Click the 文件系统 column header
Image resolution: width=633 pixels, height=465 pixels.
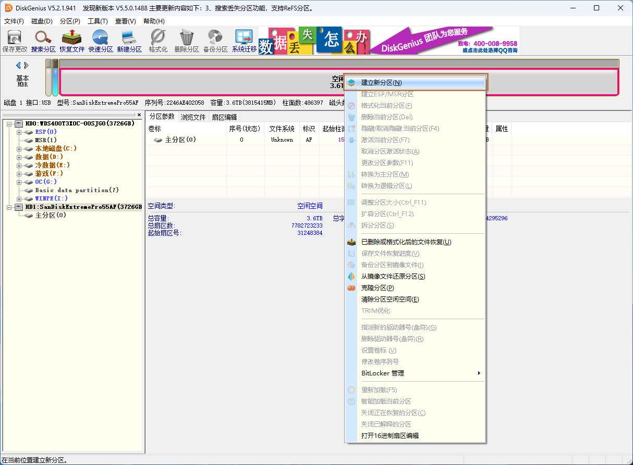point(282,129)
